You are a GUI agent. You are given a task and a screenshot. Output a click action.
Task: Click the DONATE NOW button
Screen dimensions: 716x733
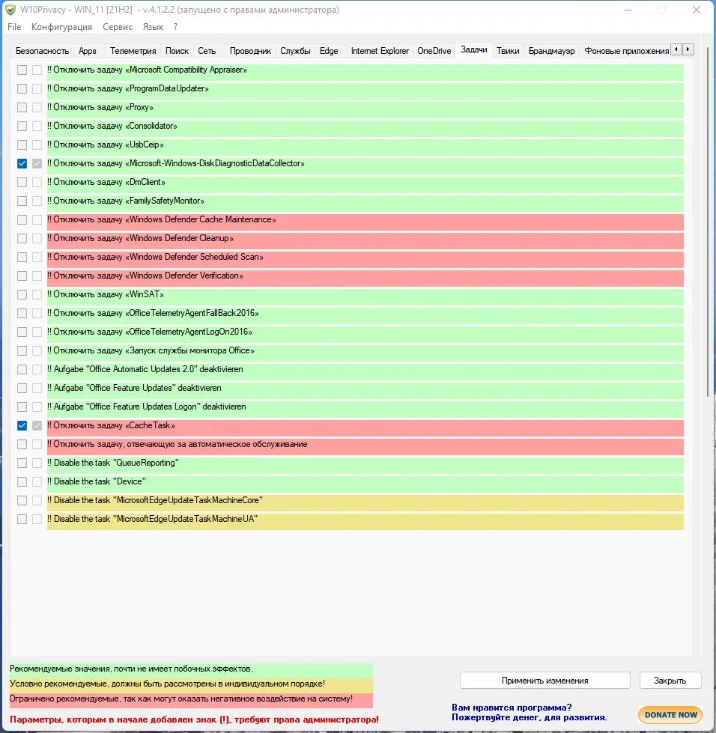click(x=670, y=715)
